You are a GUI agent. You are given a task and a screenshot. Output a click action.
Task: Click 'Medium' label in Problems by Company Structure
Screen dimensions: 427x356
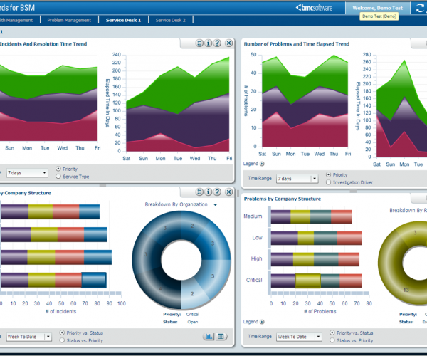click(253, 216)
